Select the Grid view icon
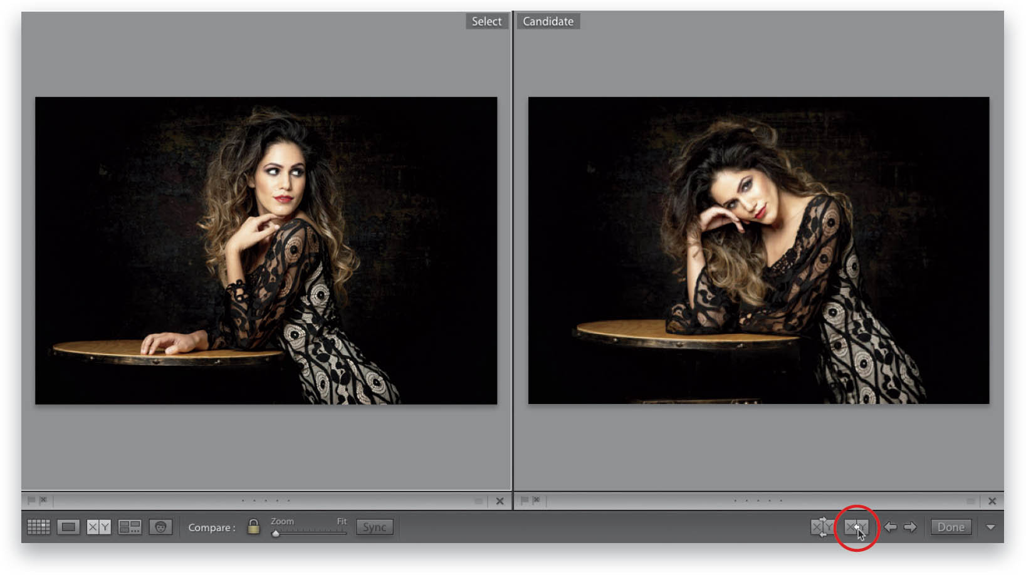Viewport: 1026px width, 575px height. pyautogui.click(x=39, y=527)
